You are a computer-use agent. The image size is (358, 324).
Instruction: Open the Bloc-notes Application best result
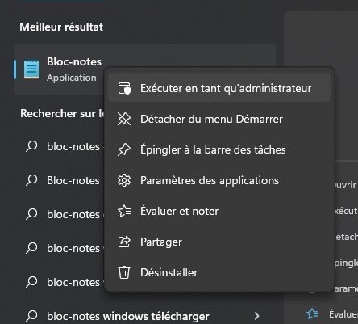[x=59, y=69]
